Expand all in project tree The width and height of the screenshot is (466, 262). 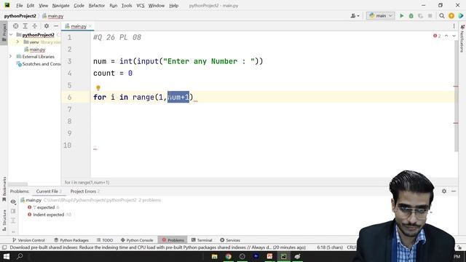click(x=25, y=26)
